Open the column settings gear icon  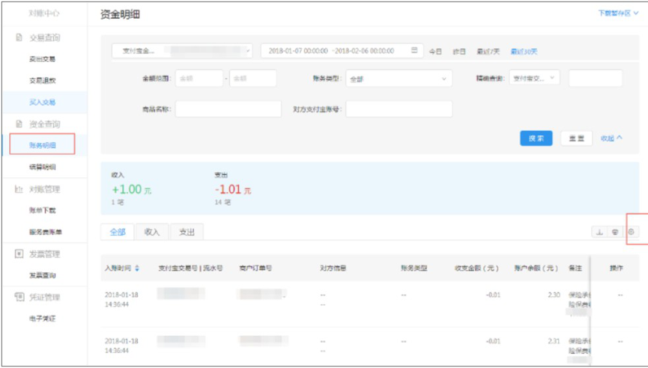(x=632, y=232)
